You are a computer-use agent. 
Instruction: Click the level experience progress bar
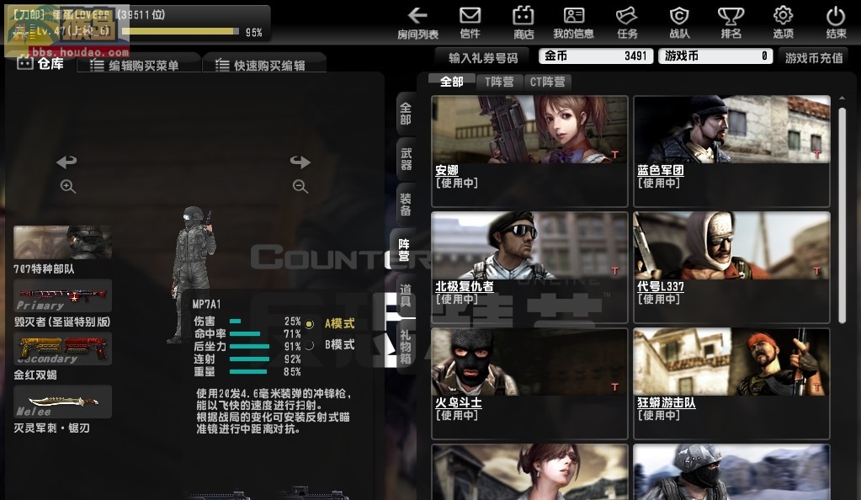click(180, 31)
